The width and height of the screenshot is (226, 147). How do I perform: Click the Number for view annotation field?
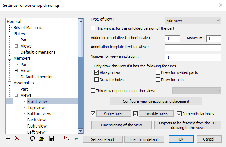[x=193, y=57]
